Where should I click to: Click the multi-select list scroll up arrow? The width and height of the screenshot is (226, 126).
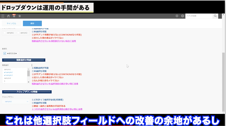click(28, 69)
